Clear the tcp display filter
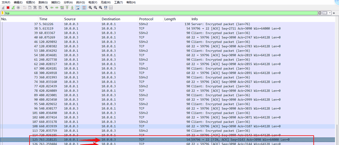Image resolution: width=339 pixels, height=145 pixels. (x=320, y=13)
